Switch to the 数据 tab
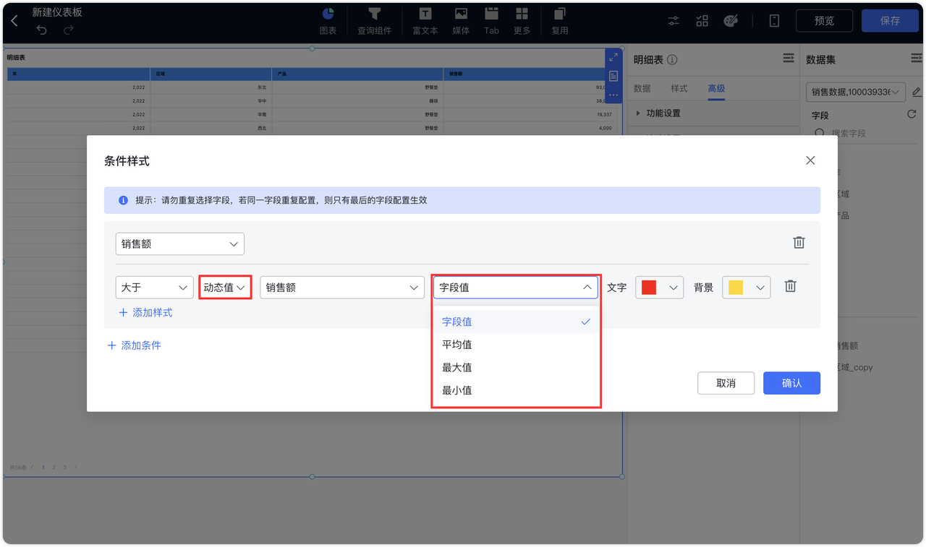This screenshot has width=926, height=547. (642, 88)
